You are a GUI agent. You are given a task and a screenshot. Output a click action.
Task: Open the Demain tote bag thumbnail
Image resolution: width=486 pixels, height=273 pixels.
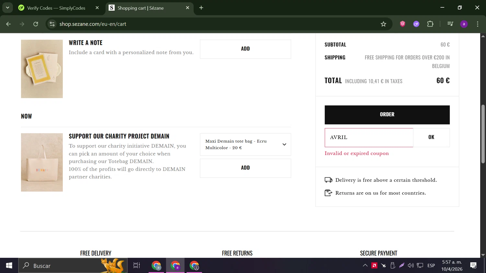[42, 162]
